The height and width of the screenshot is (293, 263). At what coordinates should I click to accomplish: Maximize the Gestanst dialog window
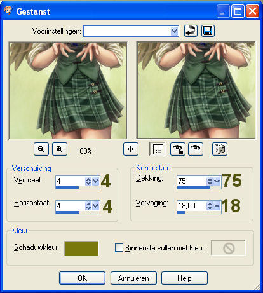pyautogui.click(x=238, y=11)
